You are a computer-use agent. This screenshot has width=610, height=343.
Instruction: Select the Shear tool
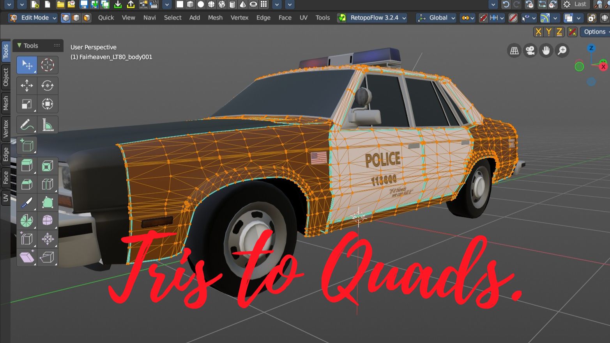click(x=27, y=258)
